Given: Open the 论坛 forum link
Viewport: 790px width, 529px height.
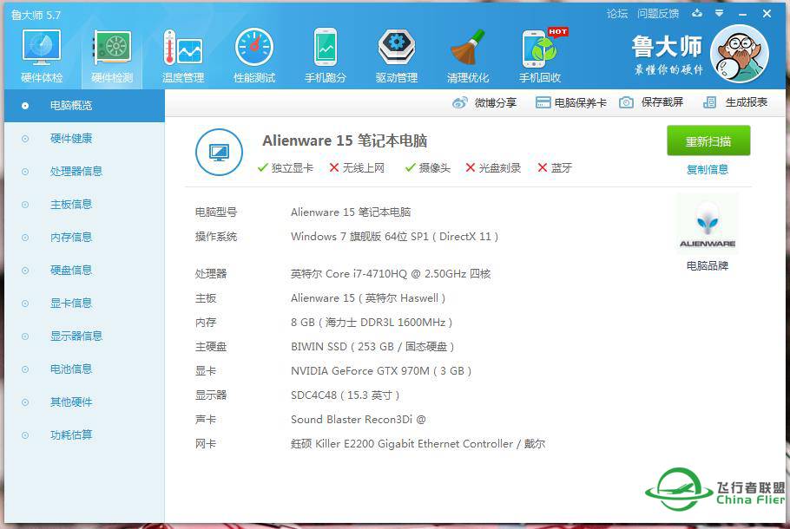Looking at the screenshot, I should coord(617,14).
